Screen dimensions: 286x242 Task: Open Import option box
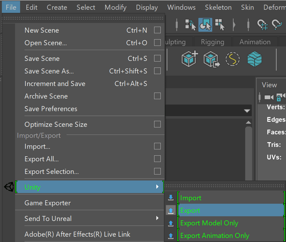click(x=157, y=146)
